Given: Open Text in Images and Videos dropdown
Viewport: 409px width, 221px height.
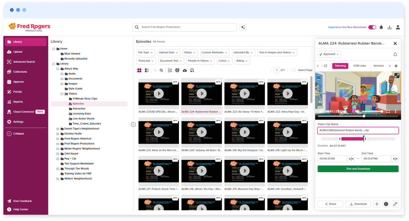Looking at the screenshot, I should pyautogui.click(x=277, y=53).
